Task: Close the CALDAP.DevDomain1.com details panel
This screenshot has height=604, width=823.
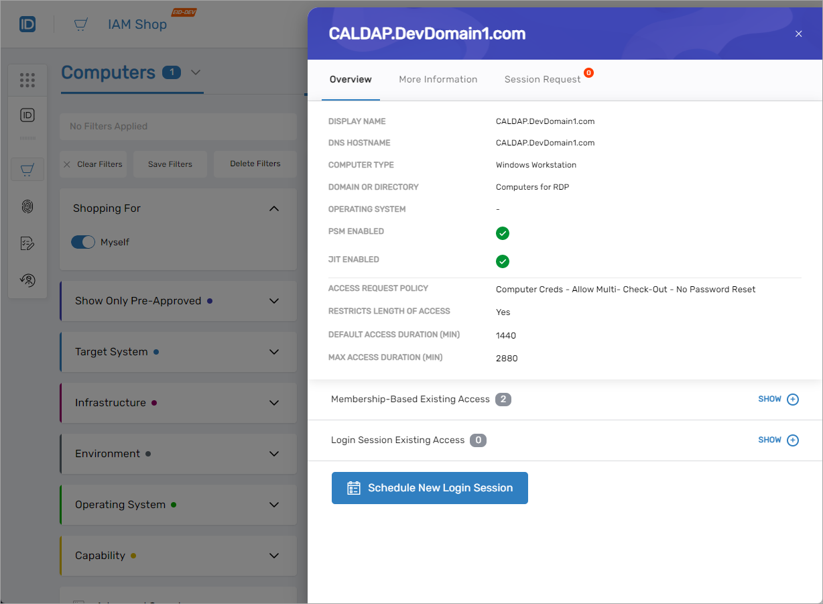Action: [x=798, y=34]
